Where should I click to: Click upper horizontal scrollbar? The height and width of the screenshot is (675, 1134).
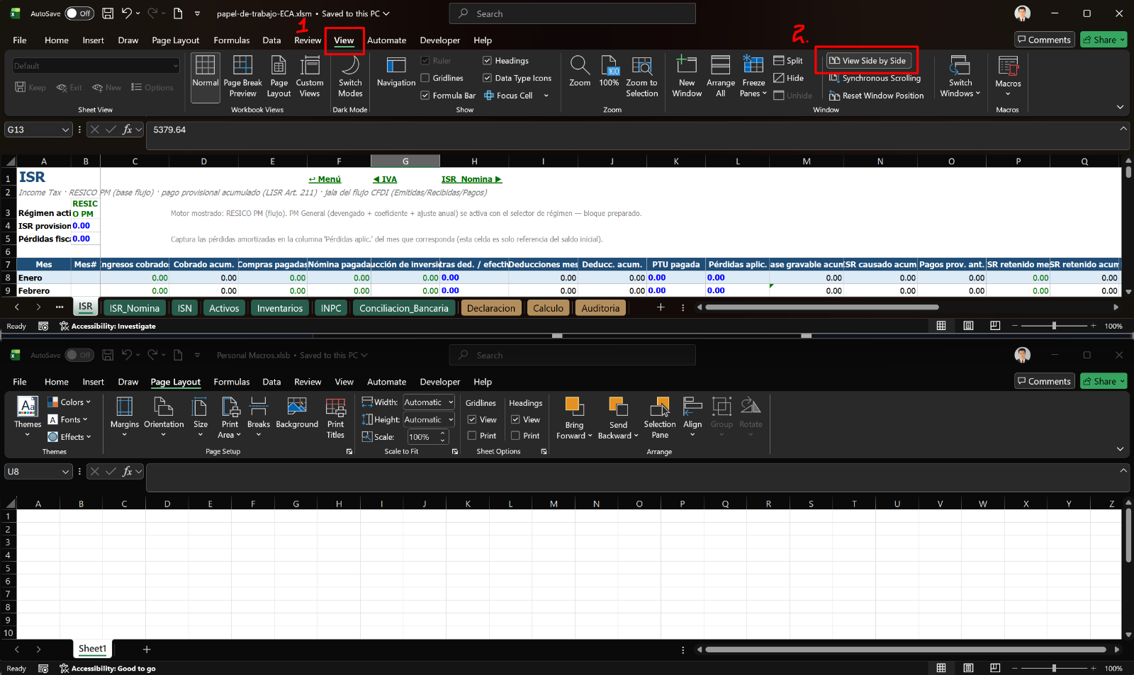[822, 307]
